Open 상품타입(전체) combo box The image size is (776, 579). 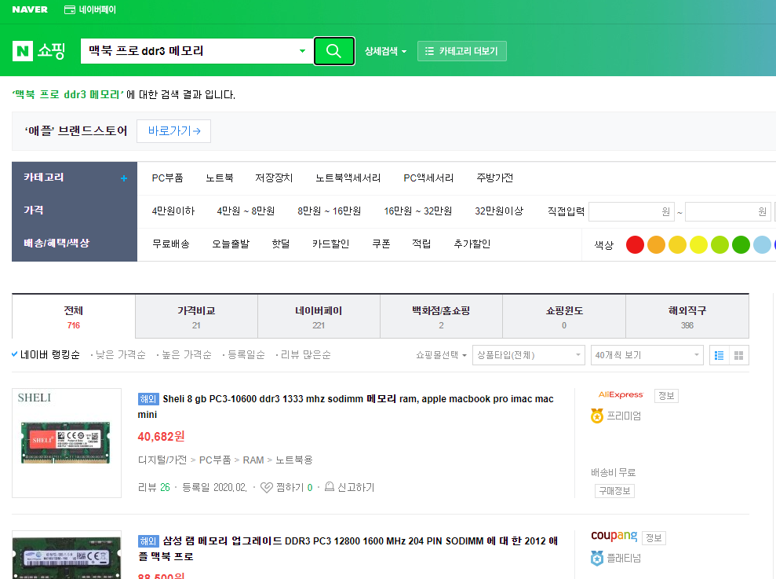click(x=529, y=355)
